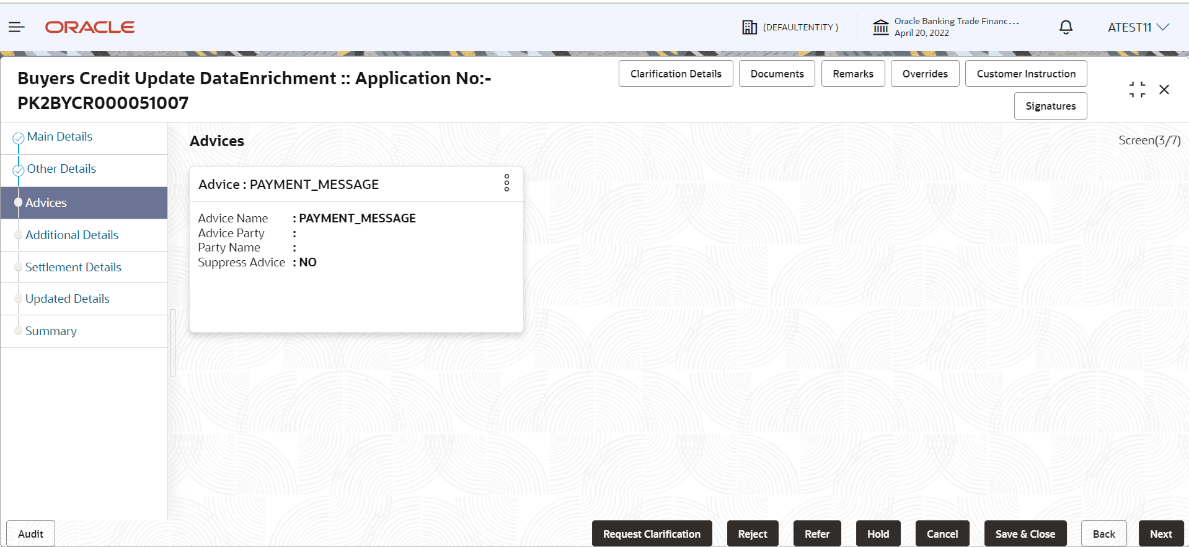The height and width of the screenshot is (547, 1189).
Task: Click the Refer button
Action: 817,534
